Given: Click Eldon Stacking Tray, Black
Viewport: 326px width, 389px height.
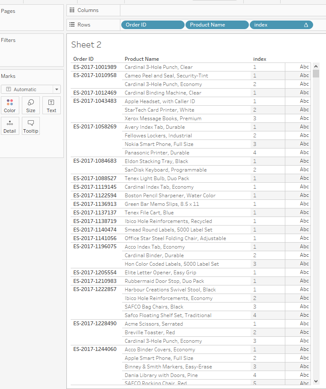Looking at the screenshot, I should tap(156, 161).
